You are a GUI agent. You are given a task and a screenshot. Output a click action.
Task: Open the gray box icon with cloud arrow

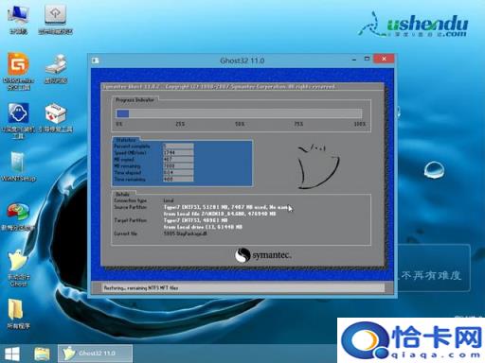tap(55, 20)
